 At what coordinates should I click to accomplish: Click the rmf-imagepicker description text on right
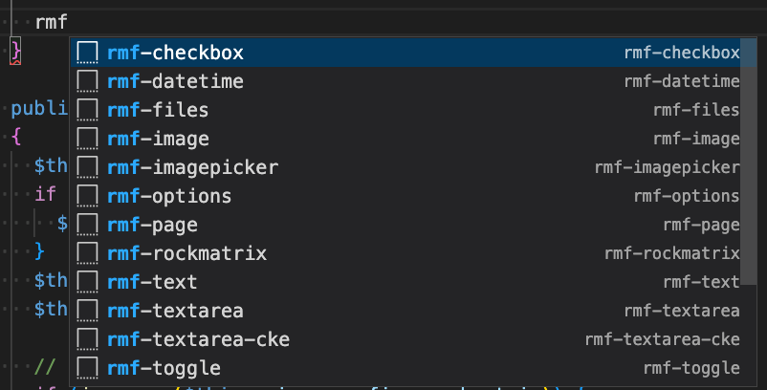(667, 167)
